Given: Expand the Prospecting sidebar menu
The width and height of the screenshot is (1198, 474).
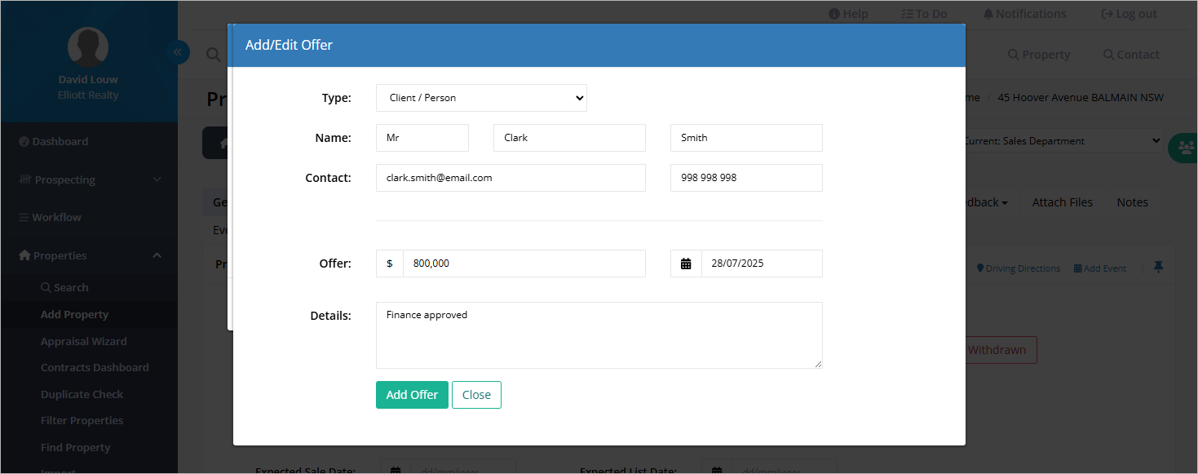Looking at the screenshot, I should (89, 179).
